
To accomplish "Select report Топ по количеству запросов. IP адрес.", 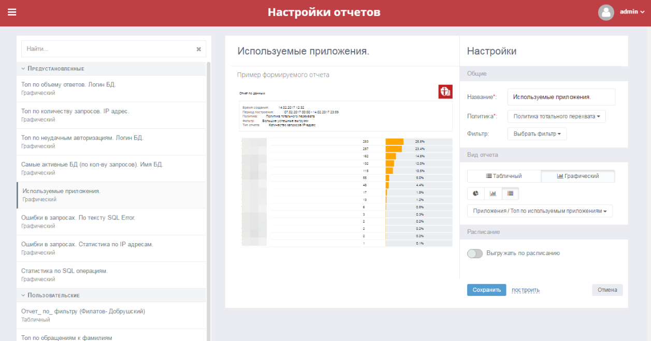I will point(111,115).
